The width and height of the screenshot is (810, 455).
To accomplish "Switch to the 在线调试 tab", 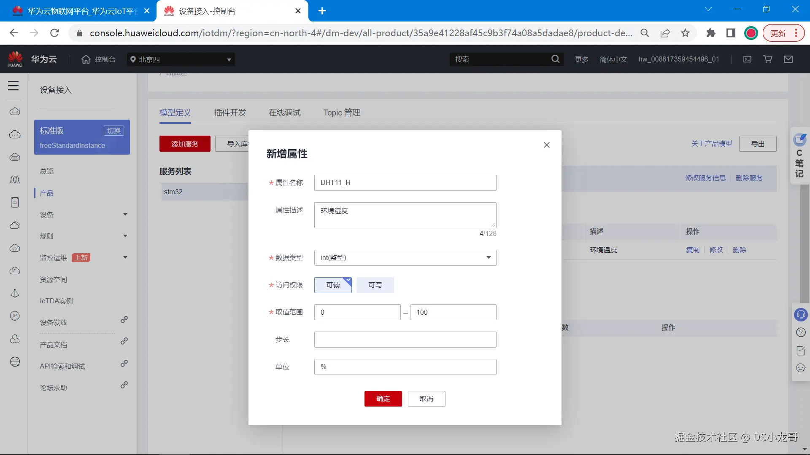I will tap(285, 112).
